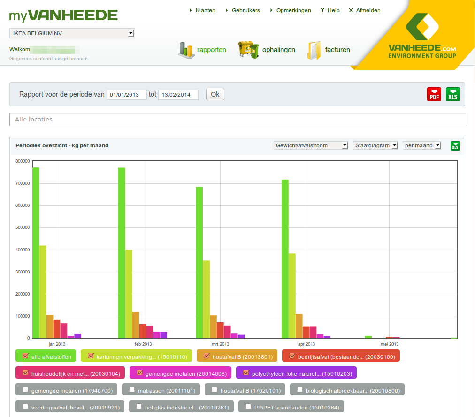This screenshot has width=475, height=417.
Task: Open the Gebruikers menu
Action: click(x=245, y=10)
